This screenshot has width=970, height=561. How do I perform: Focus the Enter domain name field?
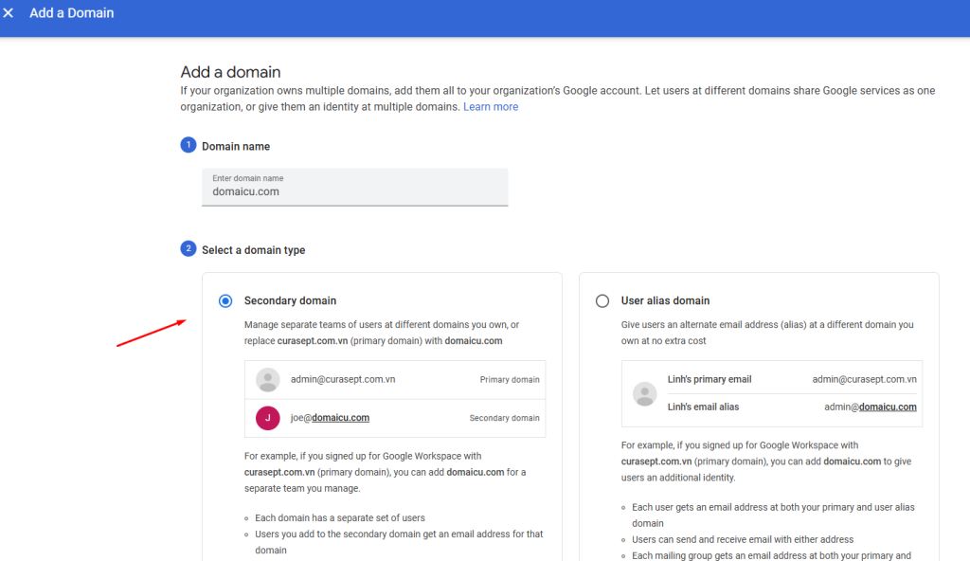tap(354, 187)
